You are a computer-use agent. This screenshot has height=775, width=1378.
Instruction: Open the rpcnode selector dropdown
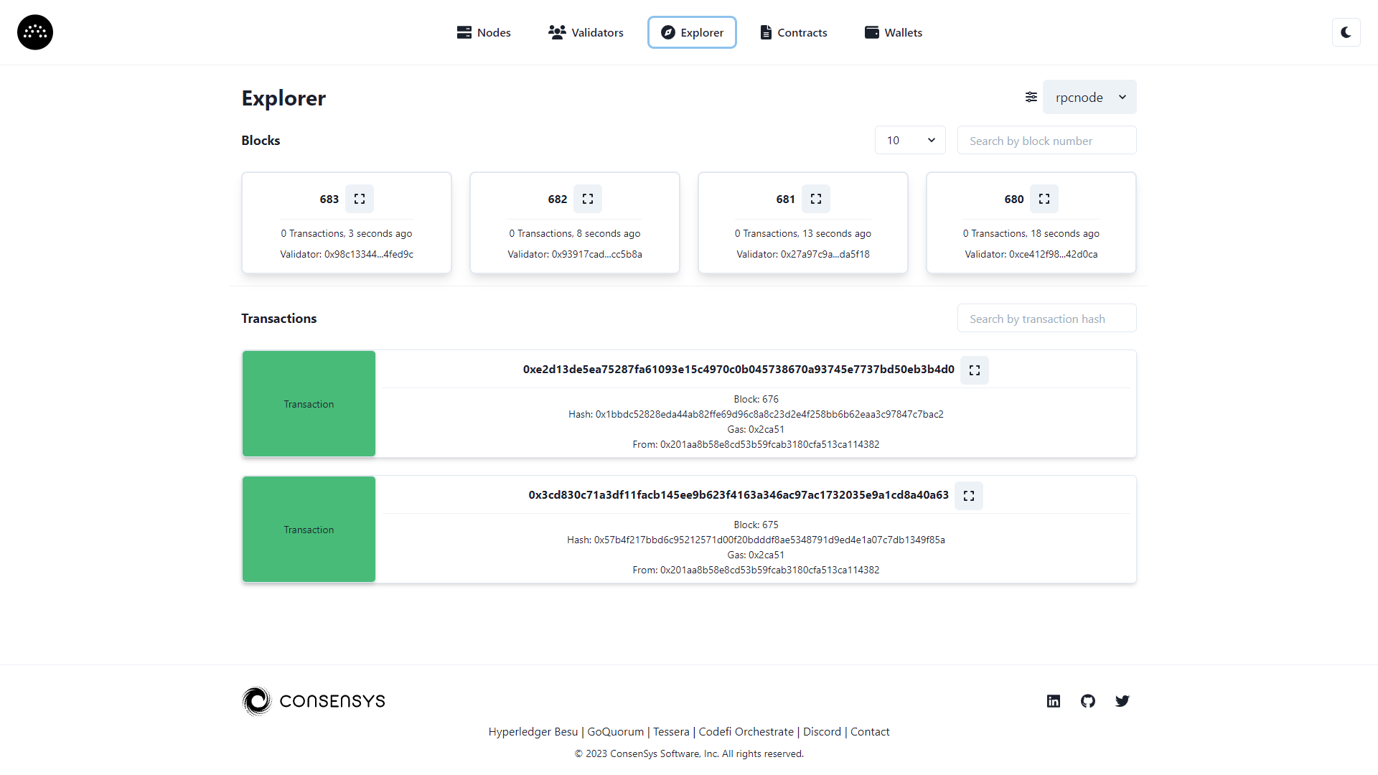tap(1089, 97)
